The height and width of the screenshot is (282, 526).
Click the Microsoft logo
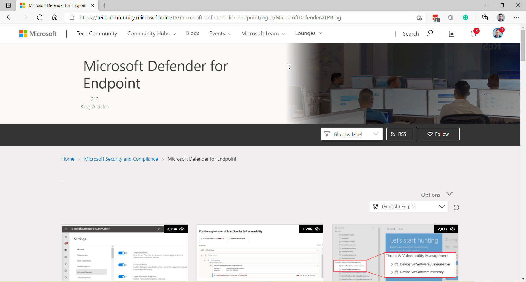(38, 34)
